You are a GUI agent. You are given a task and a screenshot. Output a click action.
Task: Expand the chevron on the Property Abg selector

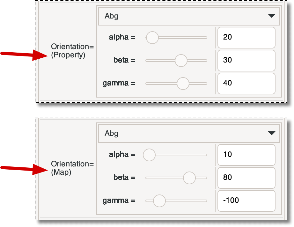click(272, 16)
